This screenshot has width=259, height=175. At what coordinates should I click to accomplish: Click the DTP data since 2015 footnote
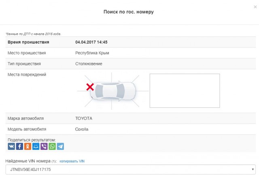point(33,34)
